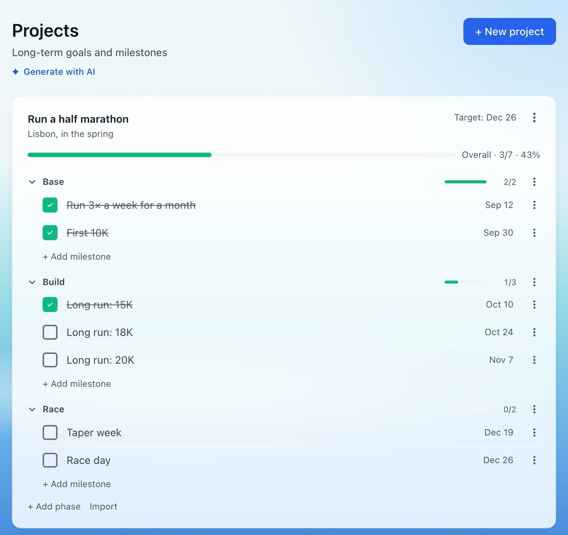Image resolution: width=568 pixels, height=535 pixels.
Task: Mark Race day as complete
Action: pos(50,460)
